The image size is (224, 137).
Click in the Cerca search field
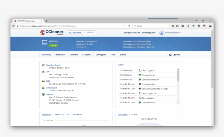click(151, 26)
